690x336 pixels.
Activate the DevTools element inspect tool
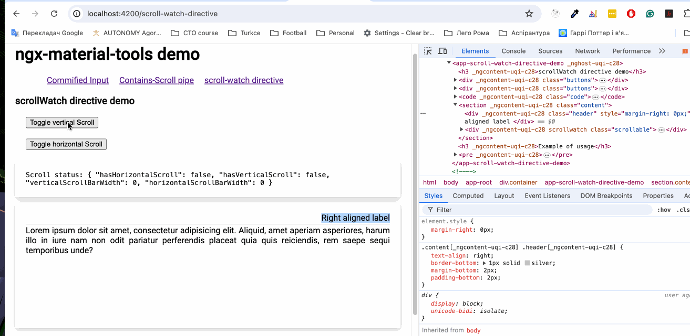(428, 51)
